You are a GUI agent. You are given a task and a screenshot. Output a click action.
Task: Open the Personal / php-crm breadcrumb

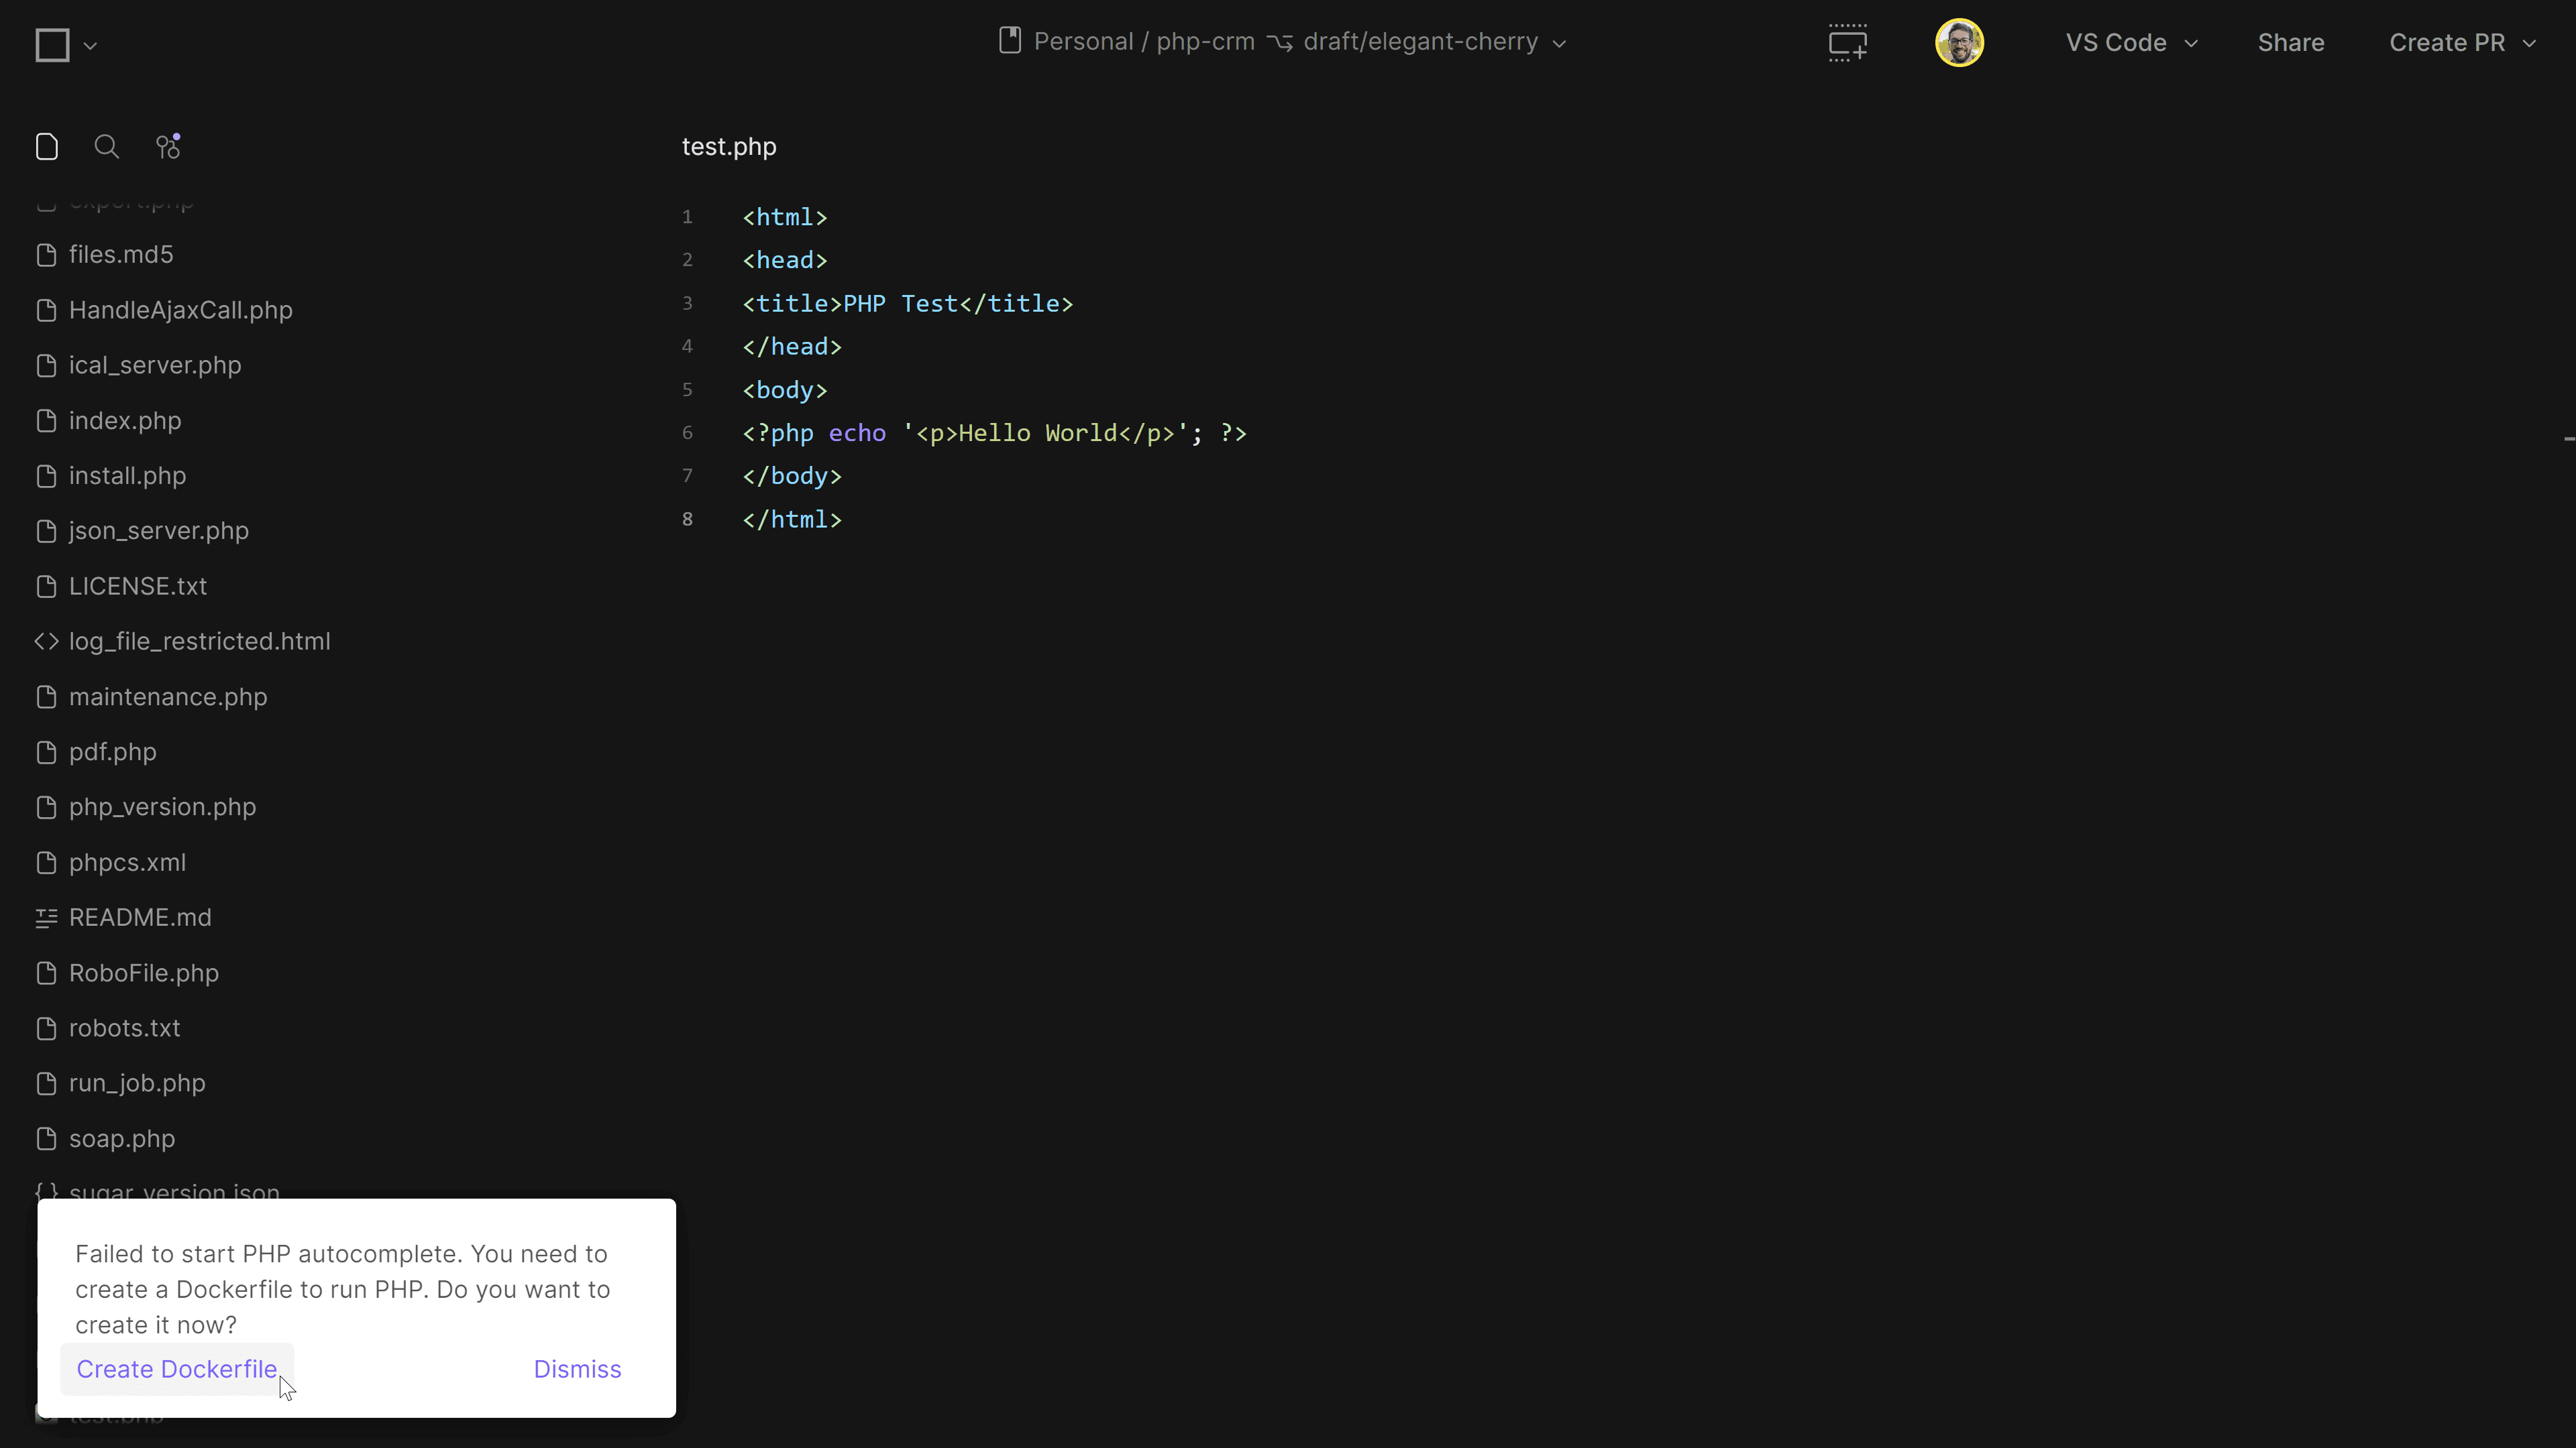point(1144,41)
